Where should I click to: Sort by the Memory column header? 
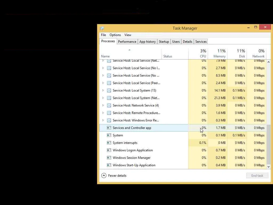tap(218, 54)
